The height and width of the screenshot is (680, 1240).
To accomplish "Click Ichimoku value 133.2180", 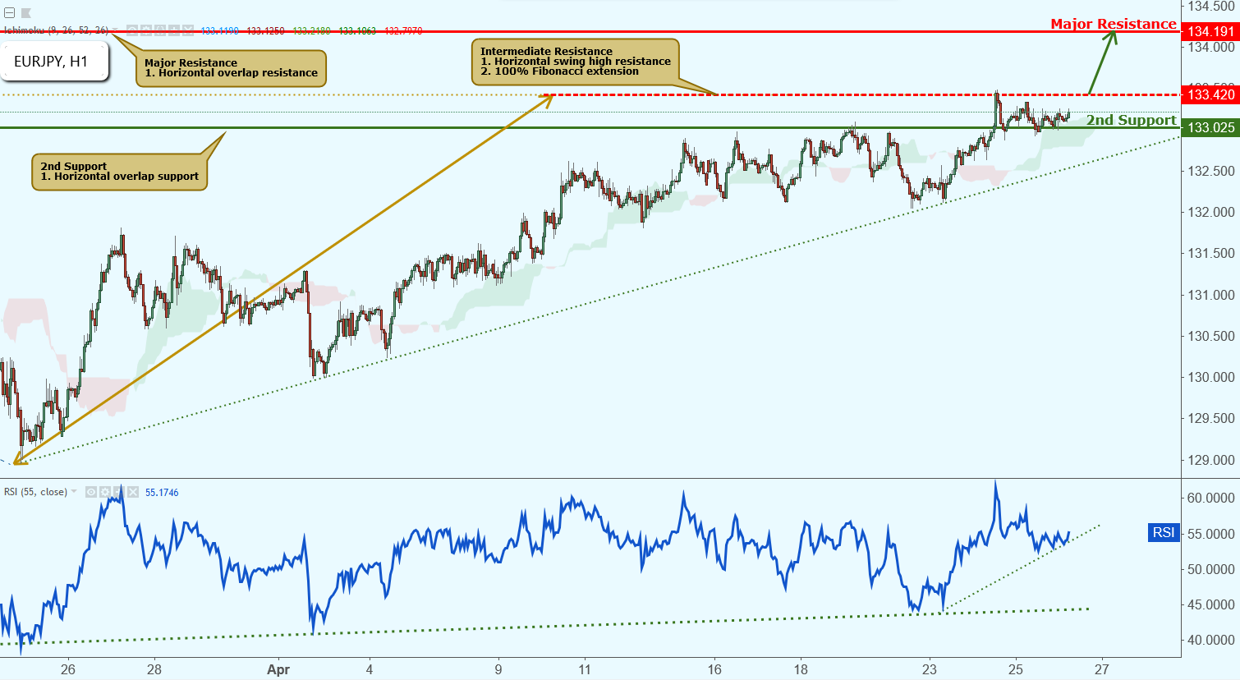I will coord(311,30).
